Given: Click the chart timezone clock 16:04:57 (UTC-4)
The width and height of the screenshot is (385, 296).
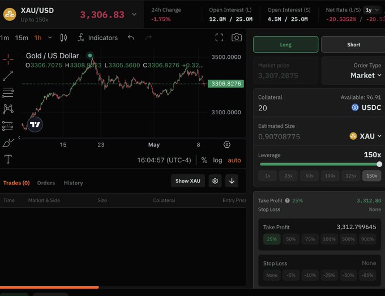Looking at the screenshot, I should pyautogui.click(x=164, y=160).
